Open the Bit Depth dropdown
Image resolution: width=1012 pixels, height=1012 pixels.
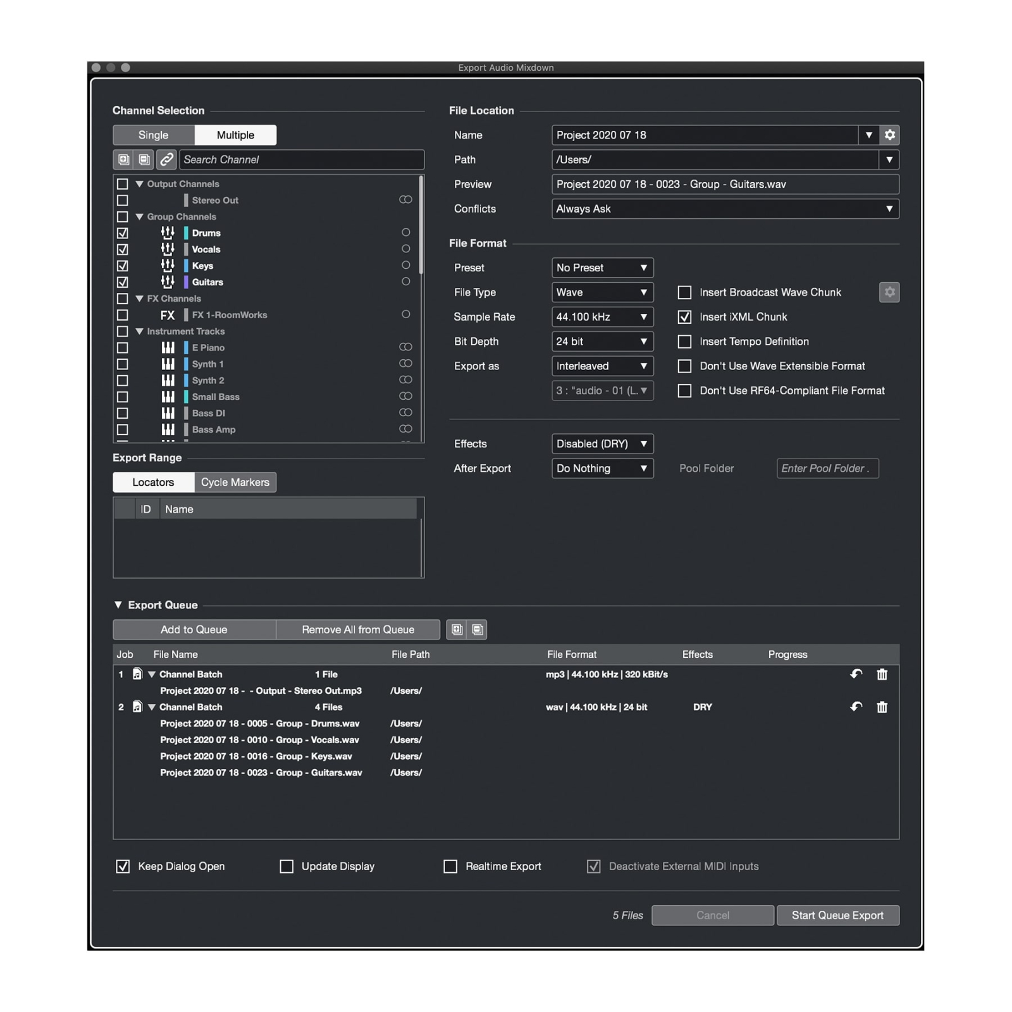click(602, 342)
